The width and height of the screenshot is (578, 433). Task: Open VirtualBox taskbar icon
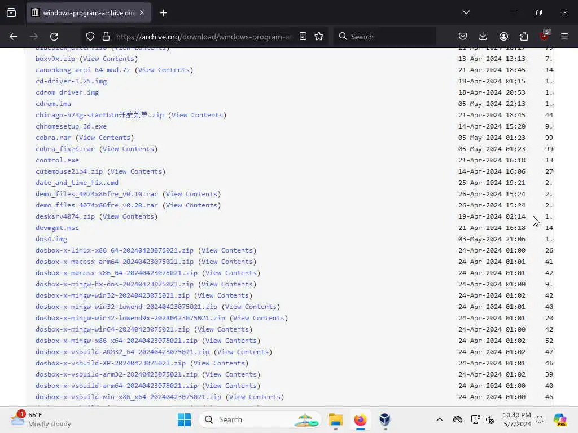coord(385,419)
